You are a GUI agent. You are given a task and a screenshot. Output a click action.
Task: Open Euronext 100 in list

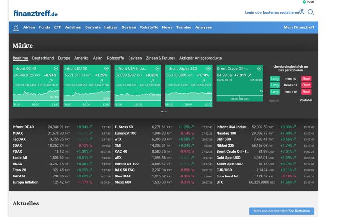(126, 133)
